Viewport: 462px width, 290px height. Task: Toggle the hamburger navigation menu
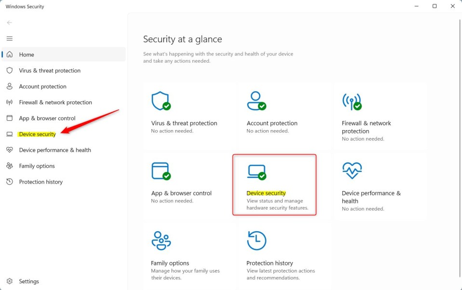(10, 39)
